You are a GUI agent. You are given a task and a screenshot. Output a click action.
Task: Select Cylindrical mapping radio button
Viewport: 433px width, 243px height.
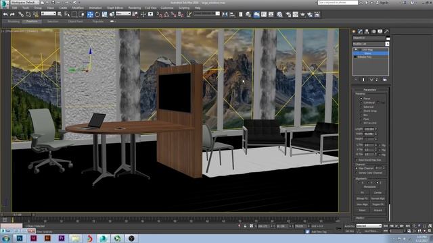[361, 103]
